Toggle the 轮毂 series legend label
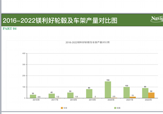 tap(119, 108)
